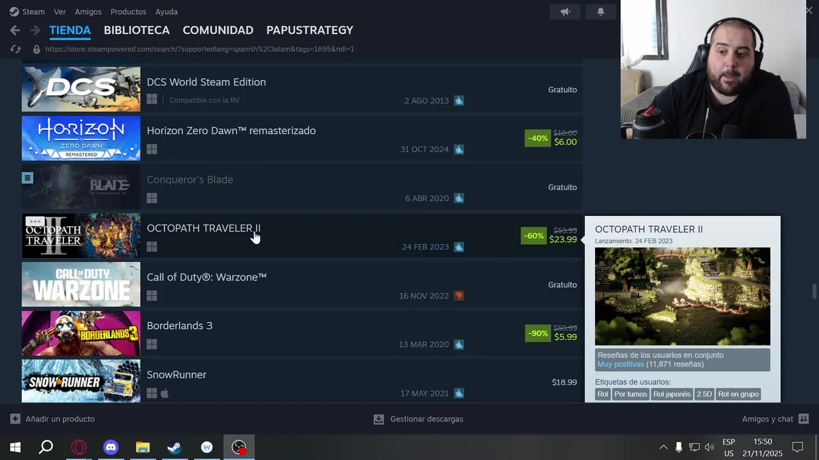Select the Por turnos tag

coord(631,394)
